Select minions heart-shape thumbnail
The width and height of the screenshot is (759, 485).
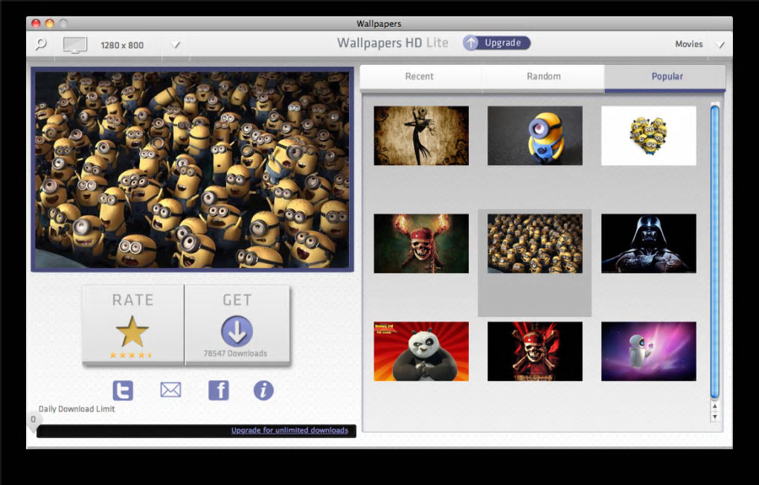point(649,135)
